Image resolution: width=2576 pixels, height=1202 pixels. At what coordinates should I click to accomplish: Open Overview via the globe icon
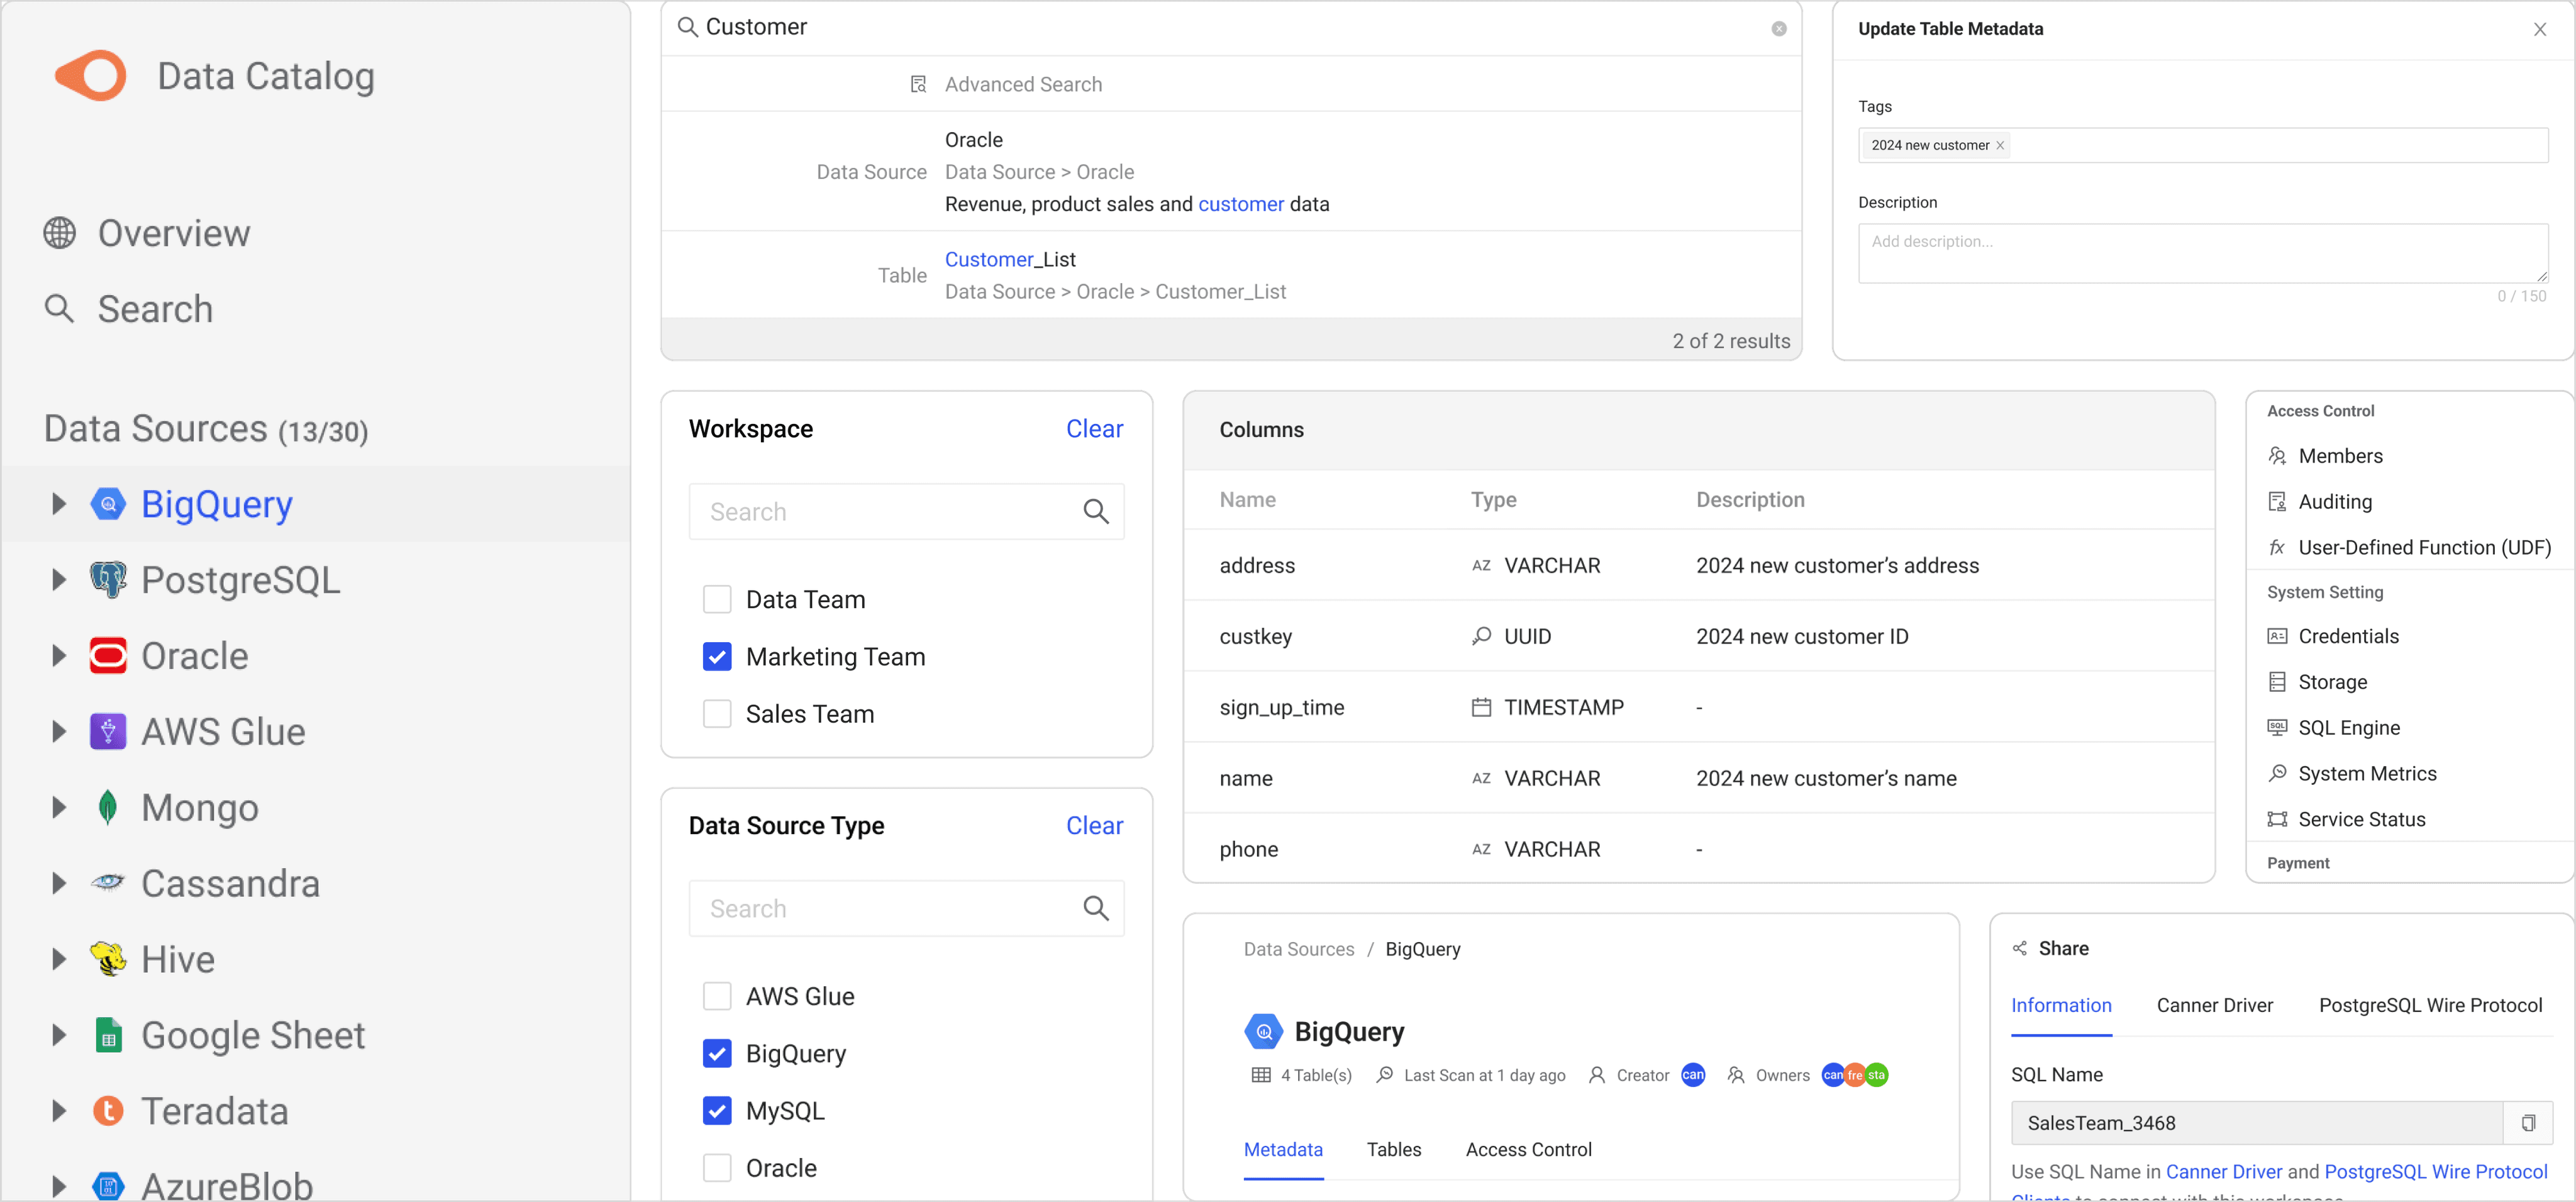60,233
